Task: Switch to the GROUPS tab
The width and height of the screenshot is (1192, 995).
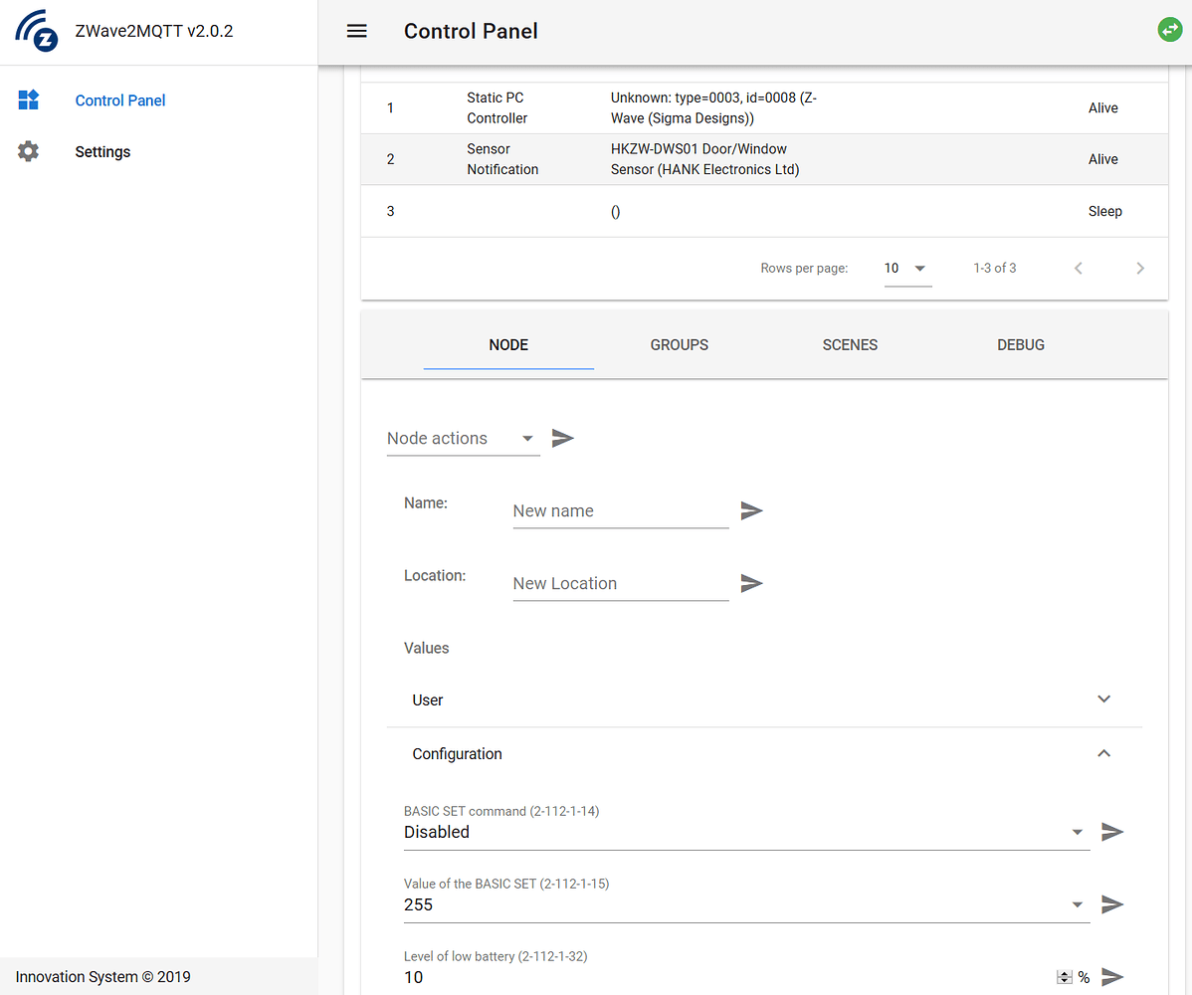Action: (x=679, y=344)
